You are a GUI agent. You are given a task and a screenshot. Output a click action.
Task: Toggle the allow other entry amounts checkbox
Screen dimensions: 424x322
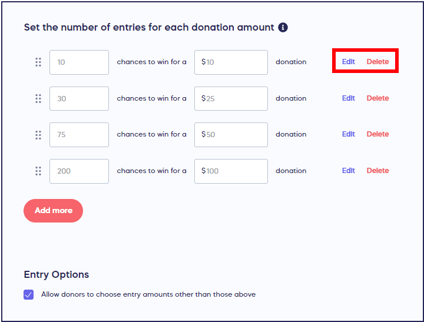pos(29,294)
